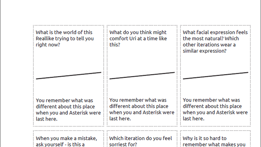Click the Asterisk reminder text in the Reallike card
The height and width of the screenshot is (147, 261).
(68, 109)
